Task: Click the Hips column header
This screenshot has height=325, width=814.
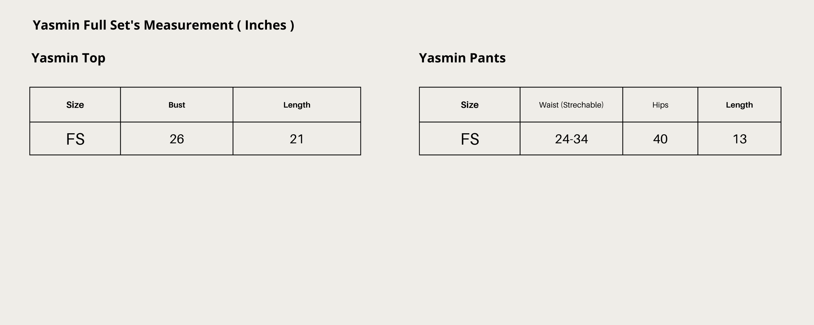Action: (x=660, y=105)
